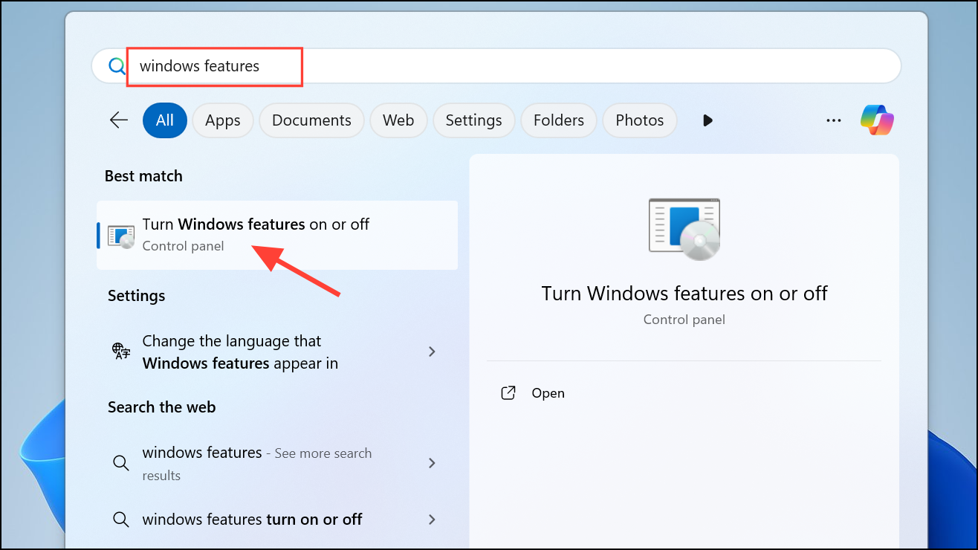The image size is (978, 550).
Task: Click the search magnifier icon in search box
Action: (117, 66)
